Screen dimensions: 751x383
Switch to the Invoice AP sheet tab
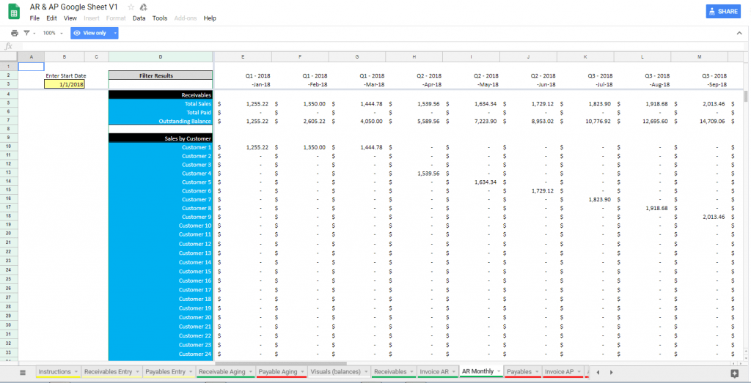coord(559,371)
